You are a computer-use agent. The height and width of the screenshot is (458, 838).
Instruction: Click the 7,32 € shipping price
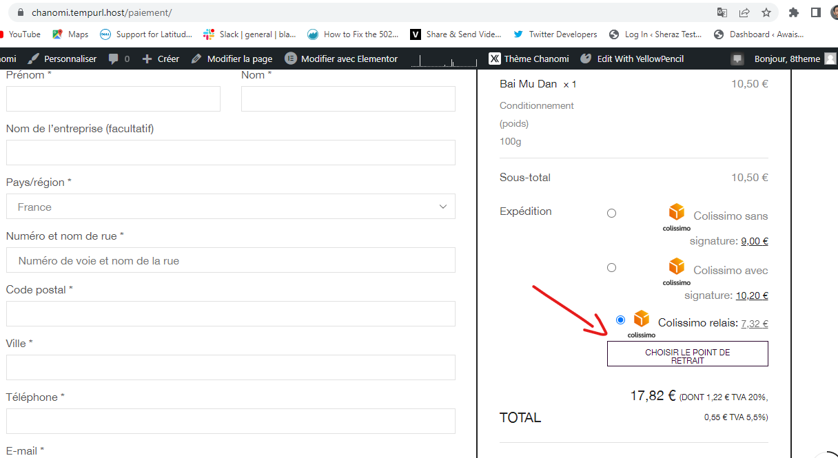click(755, 323)
